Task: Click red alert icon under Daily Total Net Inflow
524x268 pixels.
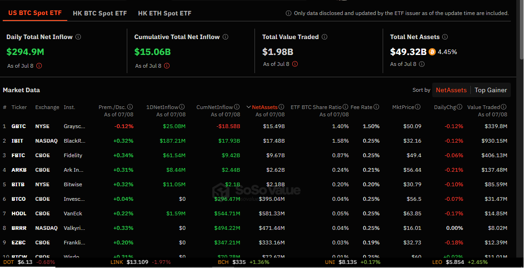Action: 39,66
